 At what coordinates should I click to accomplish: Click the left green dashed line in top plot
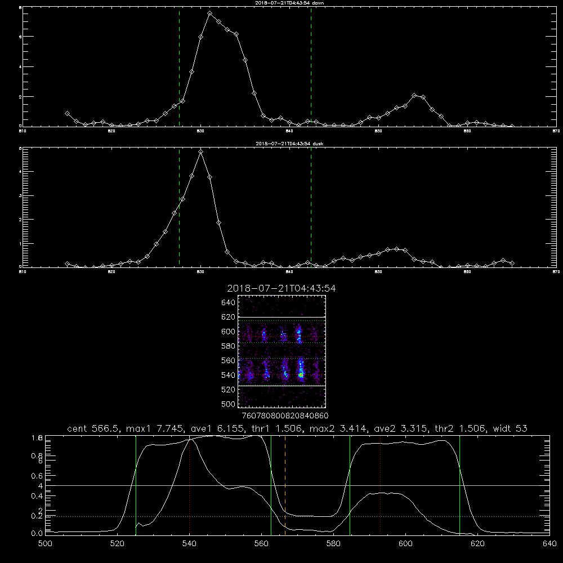pos(179,67)
